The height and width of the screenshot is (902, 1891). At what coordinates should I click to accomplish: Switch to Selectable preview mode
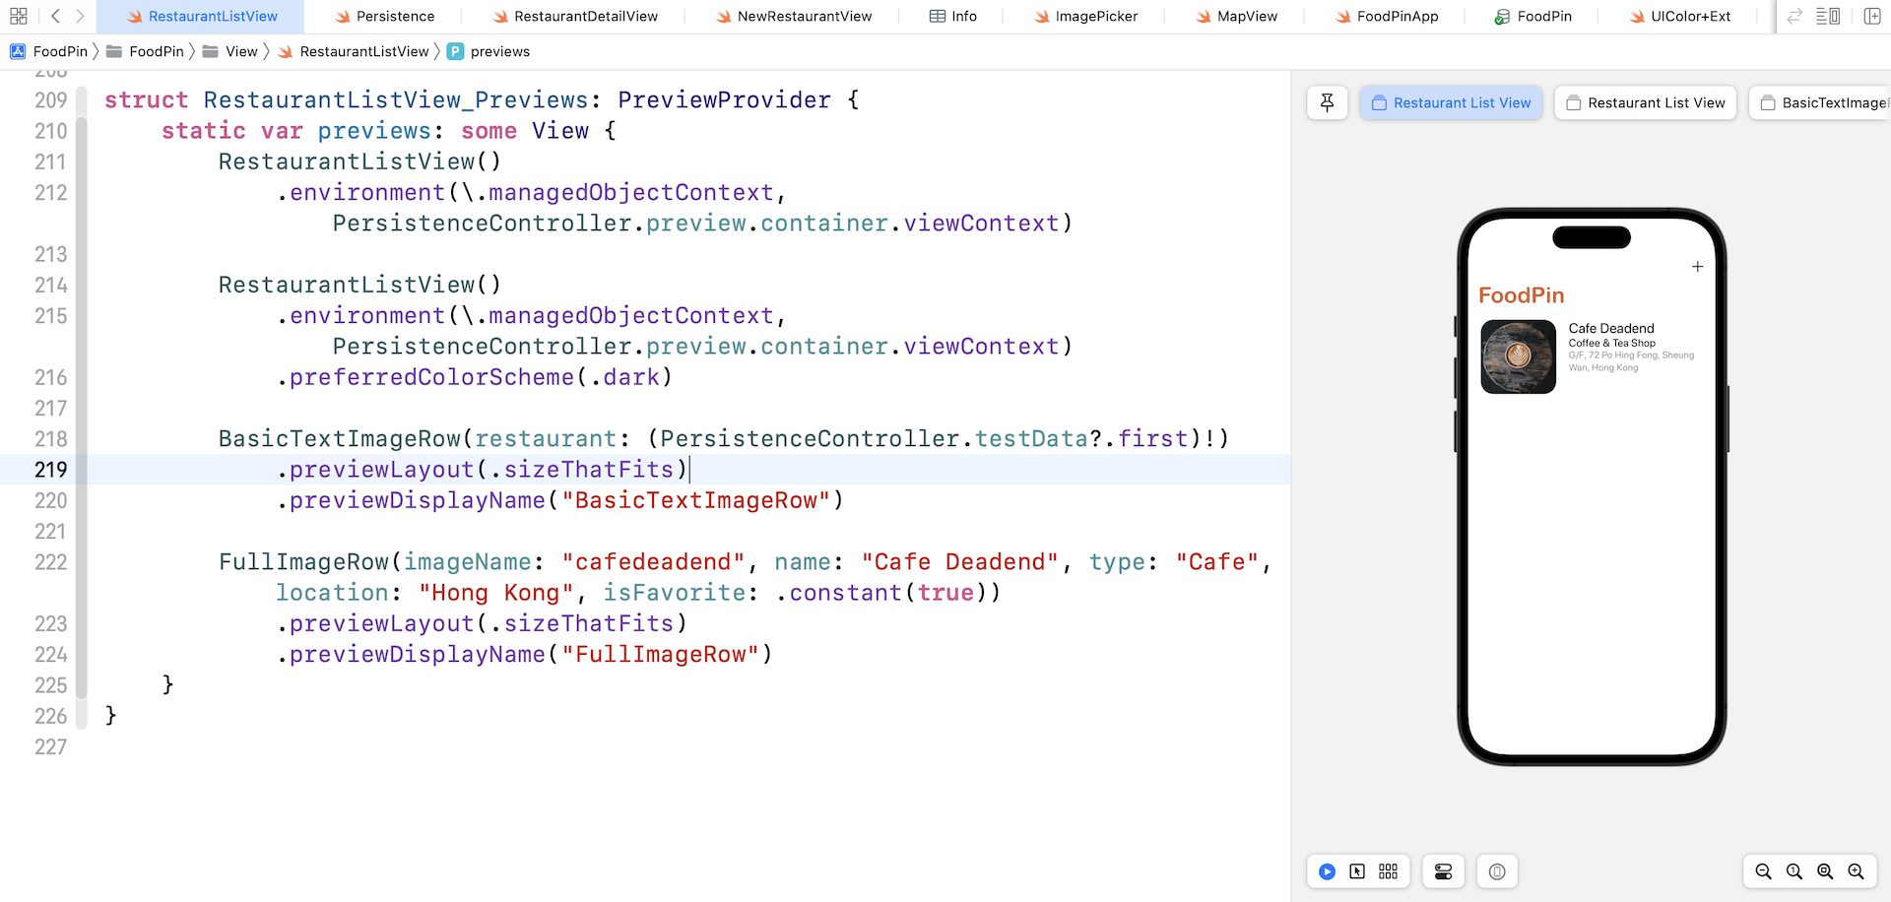(x=1357, y=871)
